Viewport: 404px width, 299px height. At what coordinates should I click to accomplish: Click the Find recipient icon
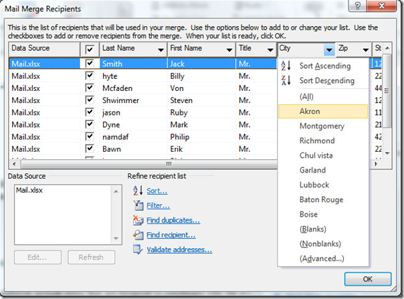pos(138,235)
